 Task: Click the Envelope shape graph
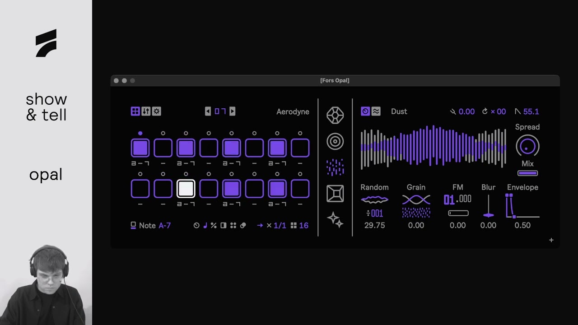click(522, 206)
